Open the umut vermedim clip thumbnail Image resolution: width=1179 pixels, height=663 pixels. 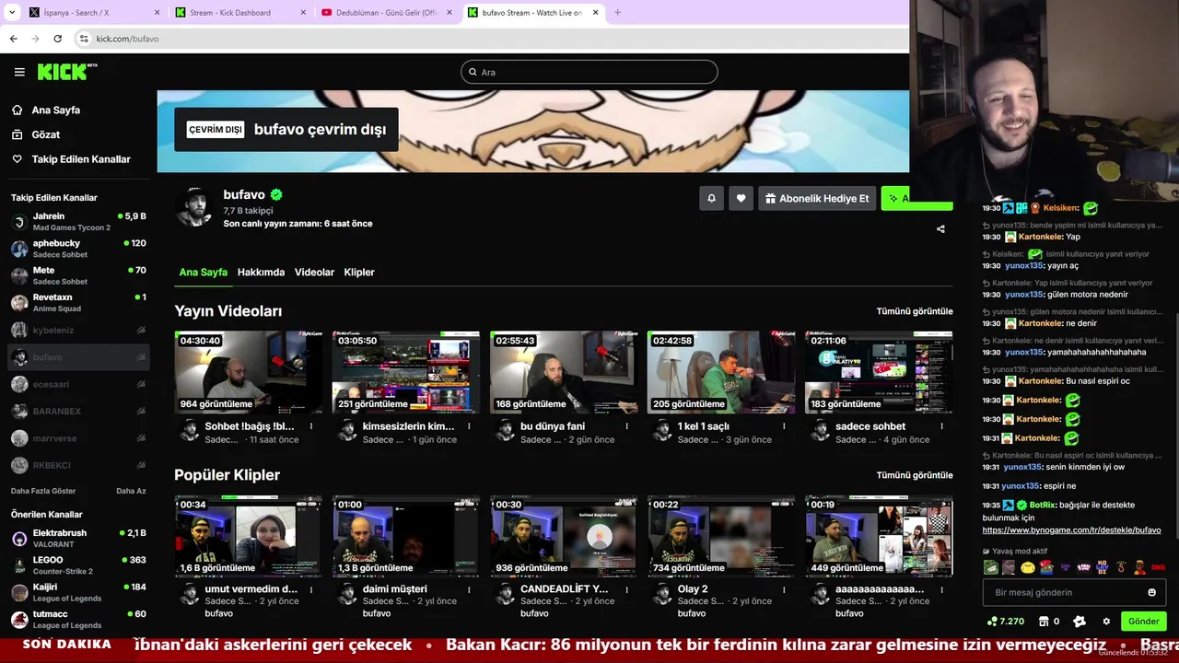(x=249, y=536)
